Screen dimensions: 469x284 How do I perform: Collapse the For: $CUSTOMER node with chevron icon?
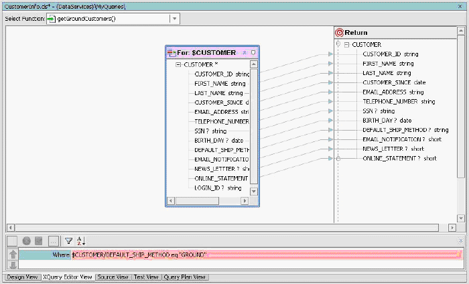coord(245,53)
